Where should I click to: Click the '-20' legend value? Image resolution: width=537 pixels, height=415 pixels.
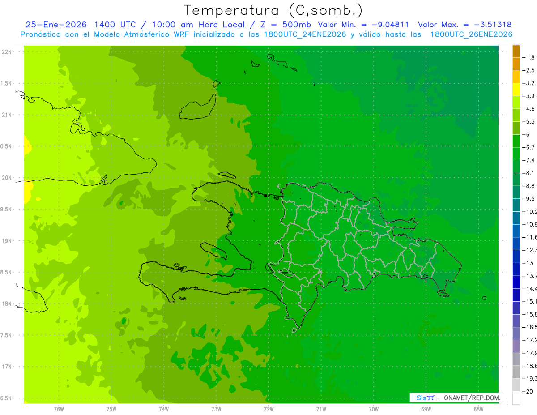(527, 391)
